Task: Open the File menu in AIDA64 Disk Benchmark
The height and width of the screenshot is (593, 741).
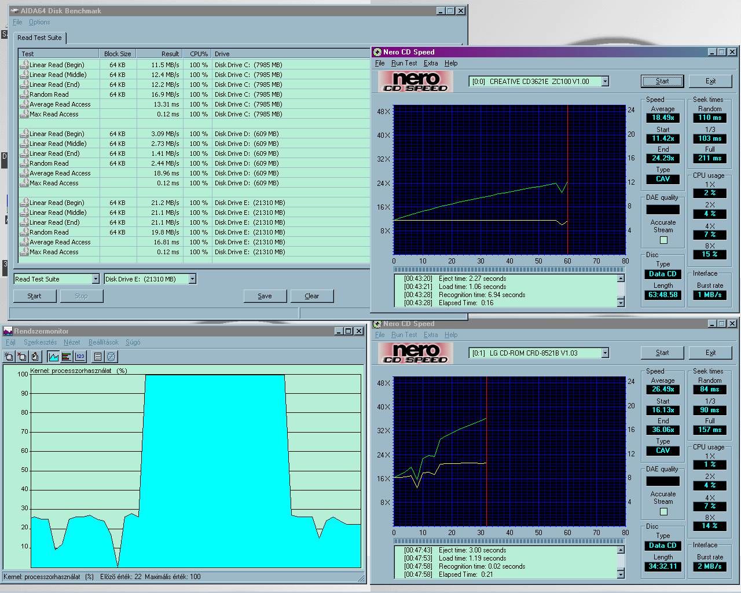Action: 17,22
